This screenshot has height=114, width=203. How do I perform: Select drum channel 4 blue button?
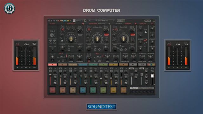[x=83, y=65]
